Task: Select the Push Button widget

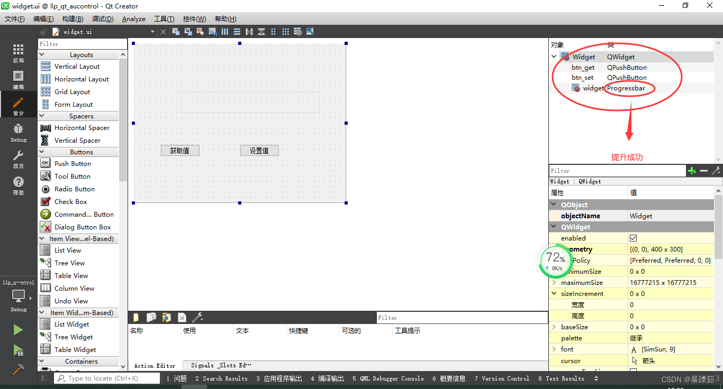Action: [x=73, y=164]
